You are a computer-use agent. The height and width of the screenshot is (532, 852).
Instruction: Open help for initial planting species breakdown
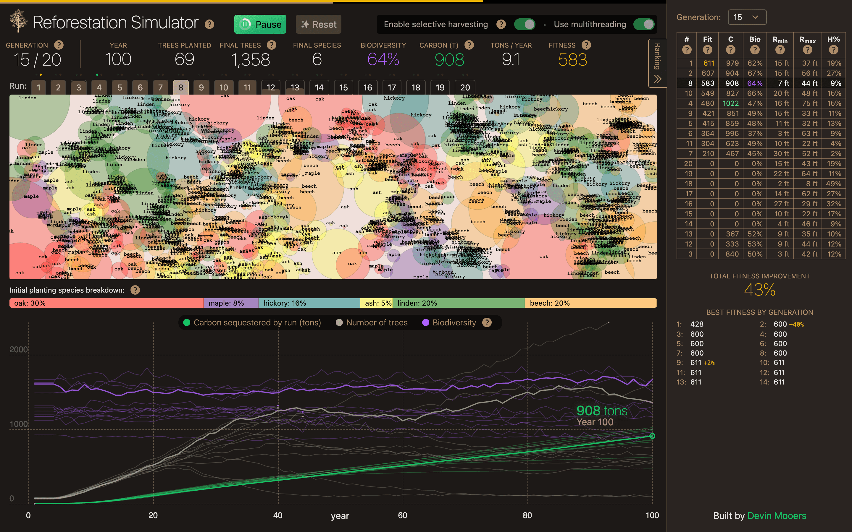135,290
